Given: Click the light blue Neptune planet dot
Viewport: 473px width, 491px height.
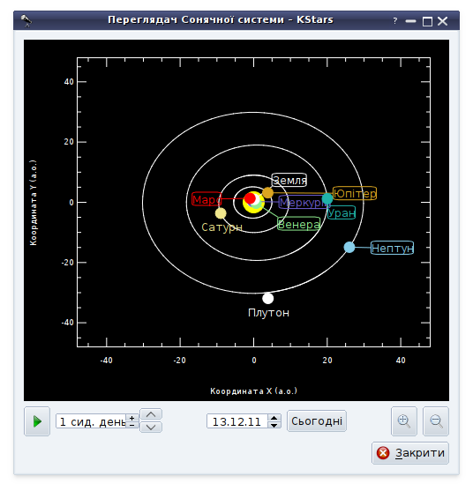Looking at the screenshot, I should (x=349, y=248).
